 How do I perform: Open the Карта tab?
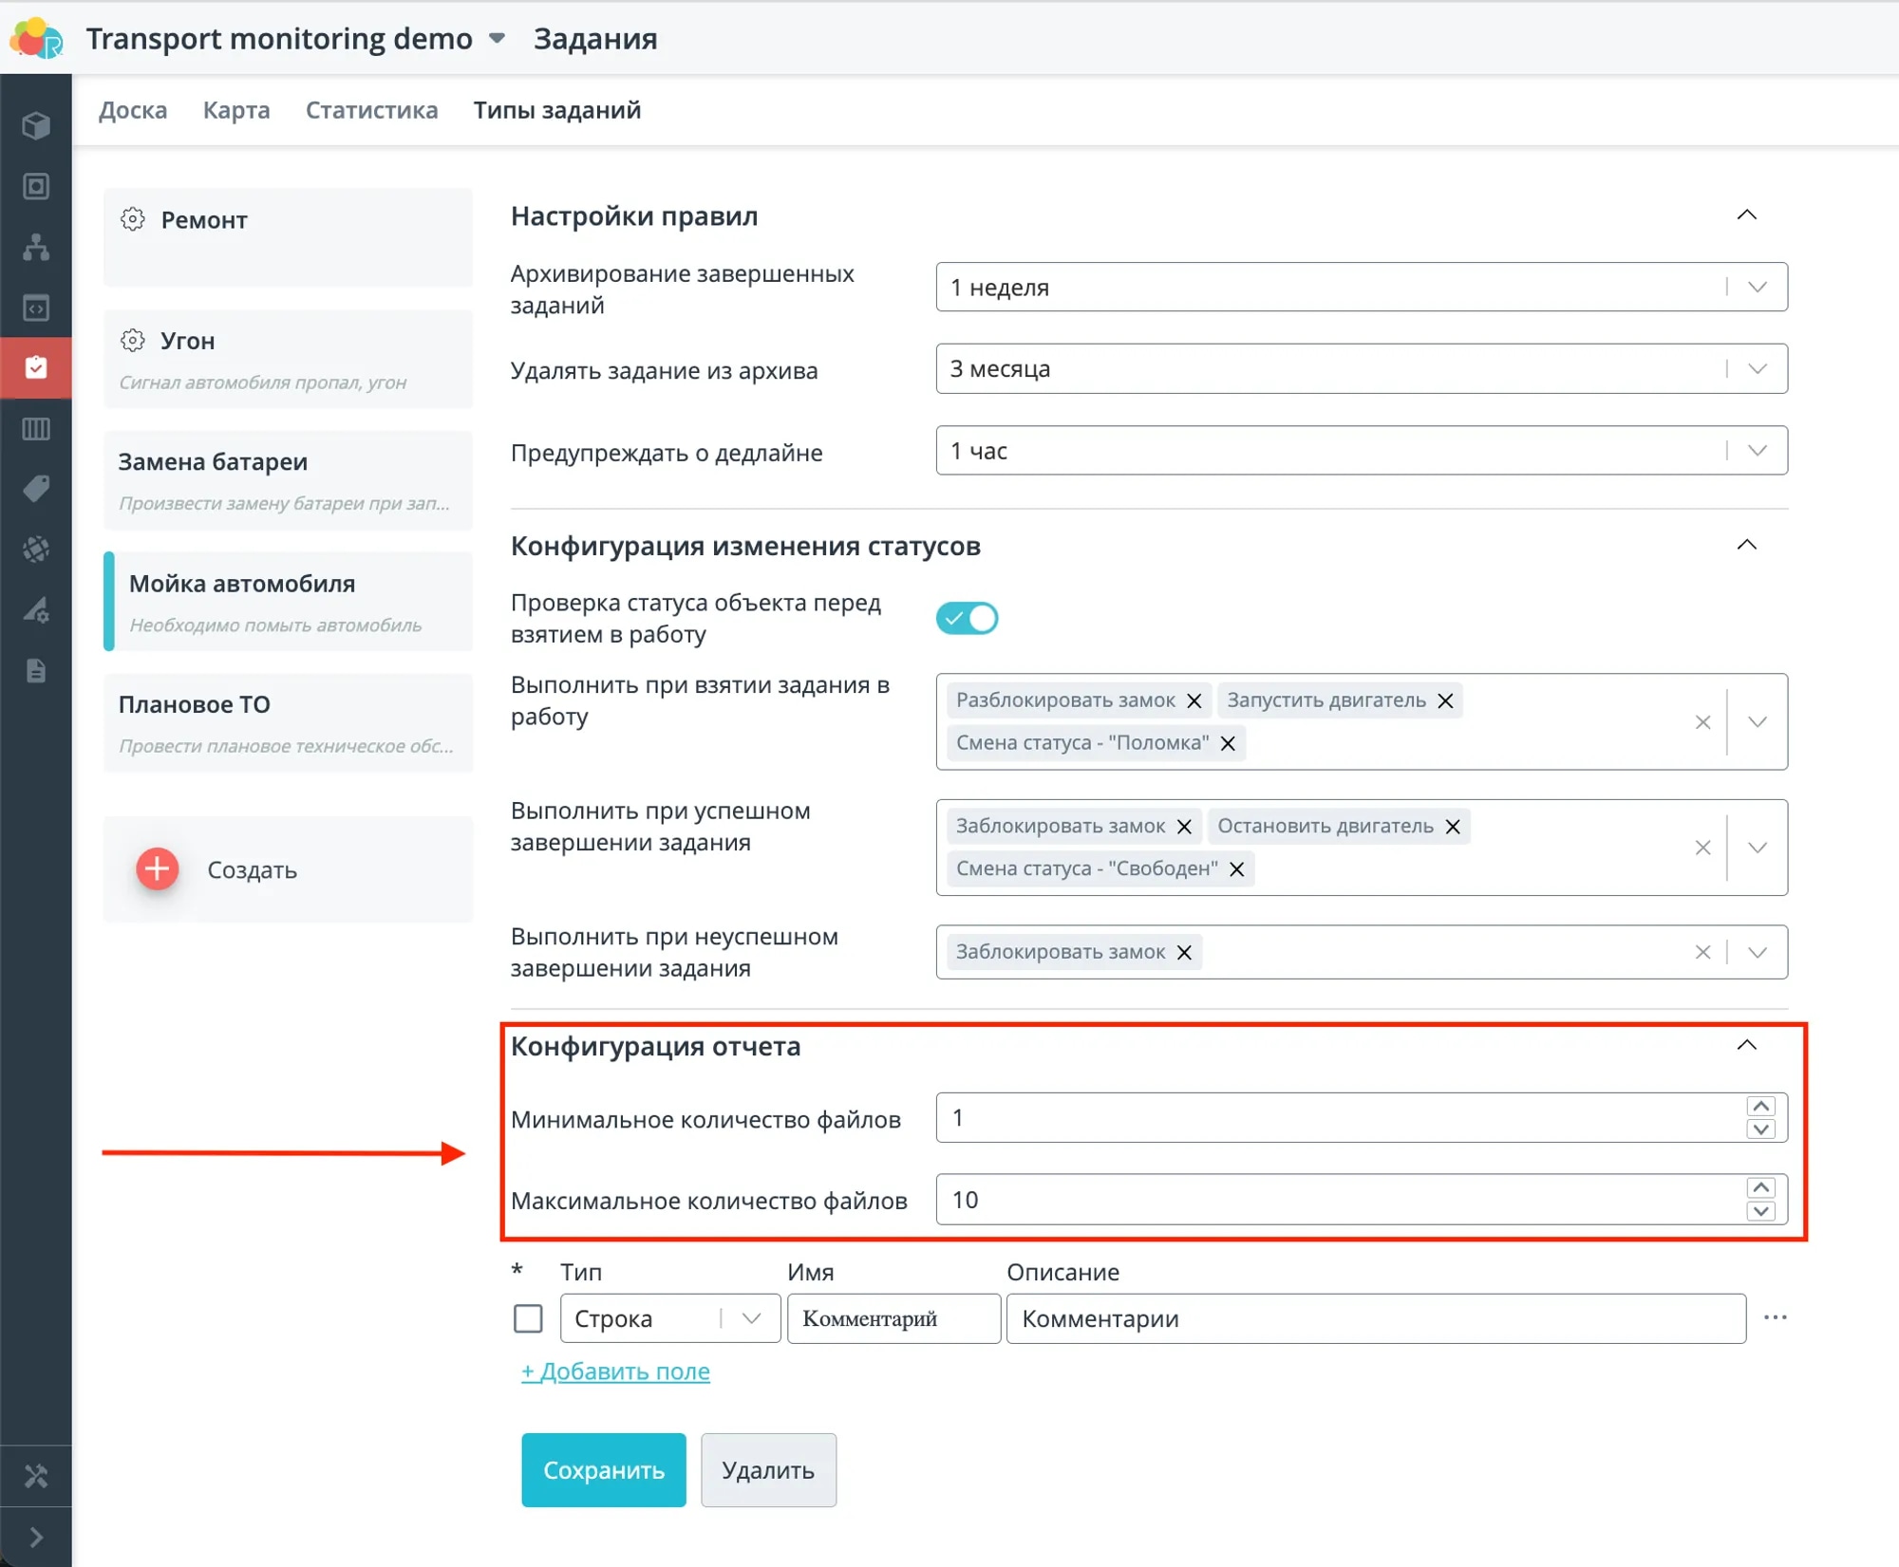pos(236,110)
